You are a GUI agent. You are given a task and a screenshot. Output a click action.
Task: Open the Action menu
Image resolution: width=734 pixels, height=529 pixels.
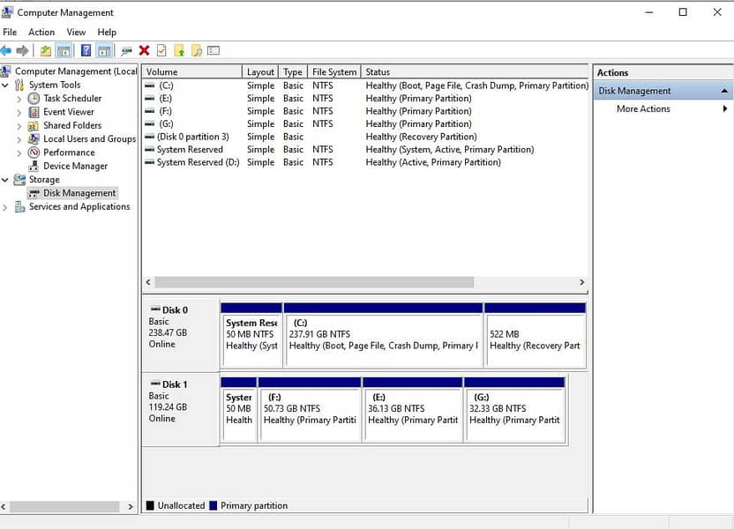41,32
